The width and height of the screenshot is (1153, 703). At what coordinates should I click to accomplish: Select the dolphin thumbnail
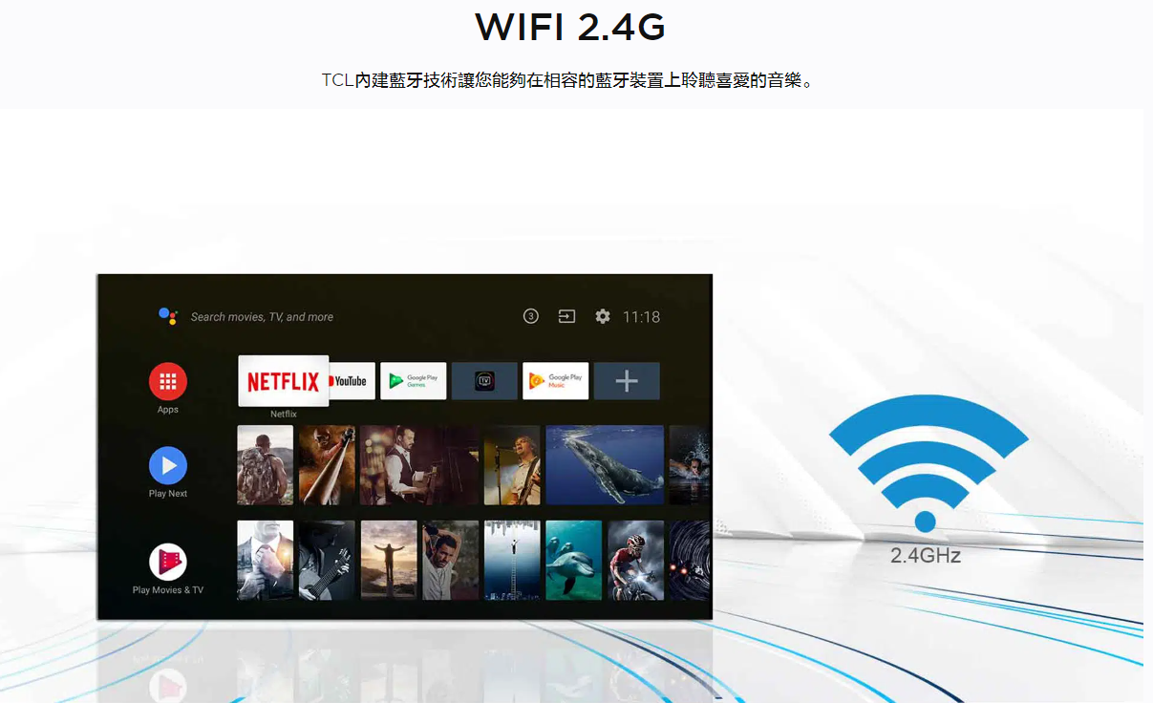[x=574, y=560]
